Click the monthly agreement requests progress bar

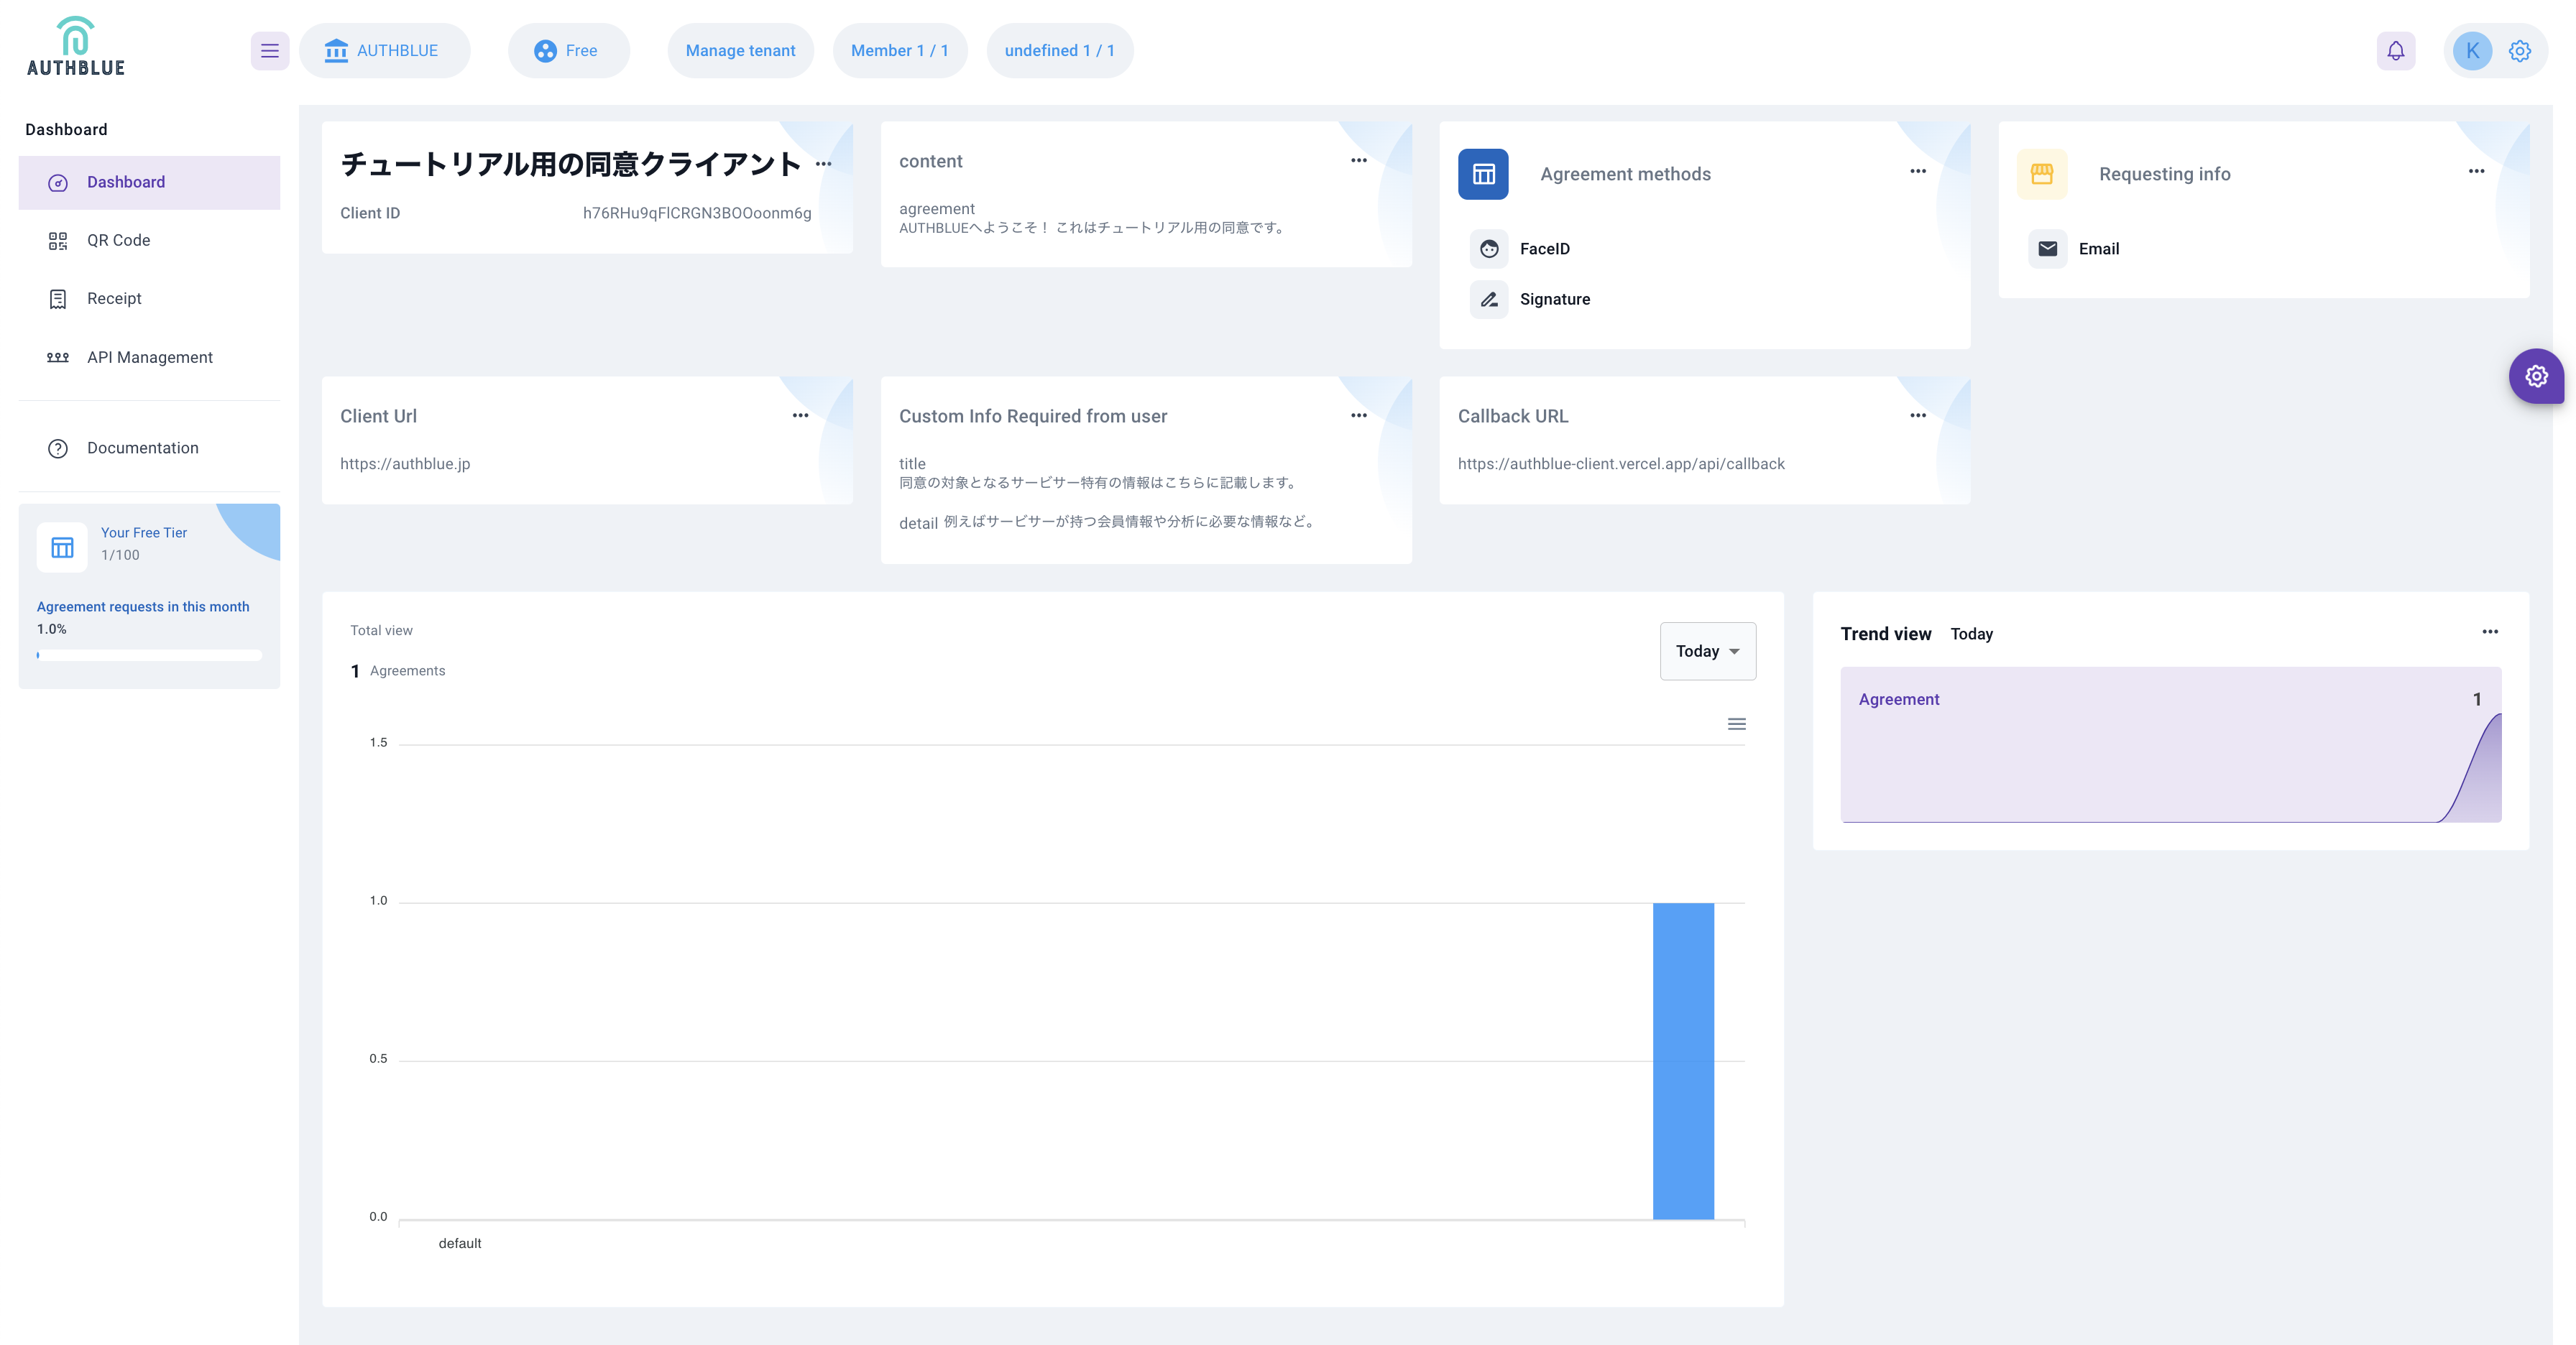coord(149,655)
